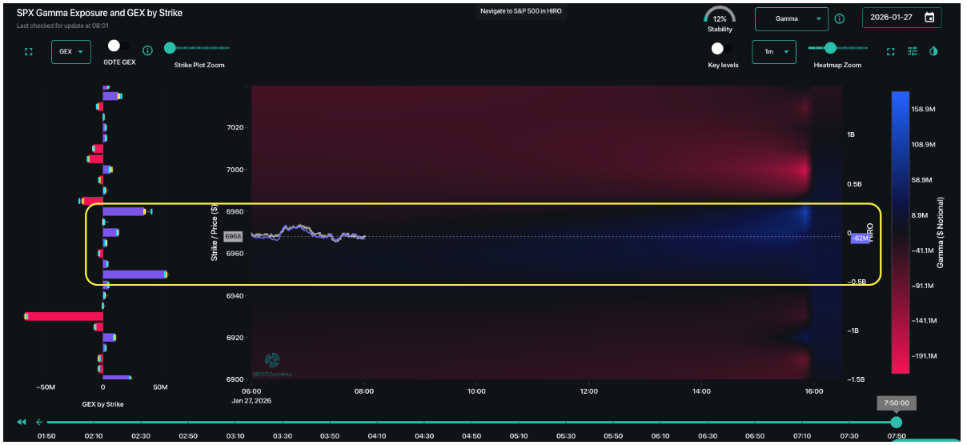
Task: Click the gamma color scale bar
Action: [x=901, y=232]
